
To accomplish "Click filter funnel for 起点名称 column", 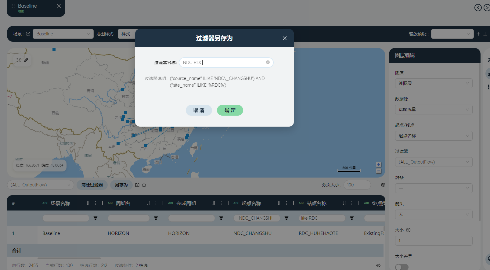I will tap(286, 218).
